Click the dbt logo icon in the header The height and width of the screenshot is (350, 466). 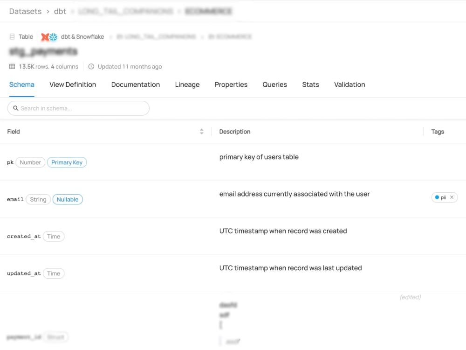[45, 36]
